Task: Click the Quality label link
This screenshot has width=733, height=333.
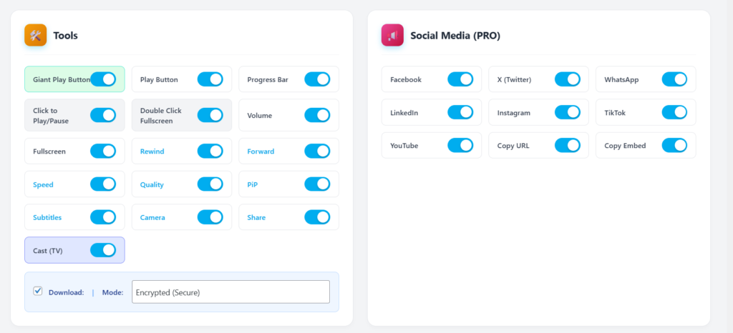Action: point(152,184)
